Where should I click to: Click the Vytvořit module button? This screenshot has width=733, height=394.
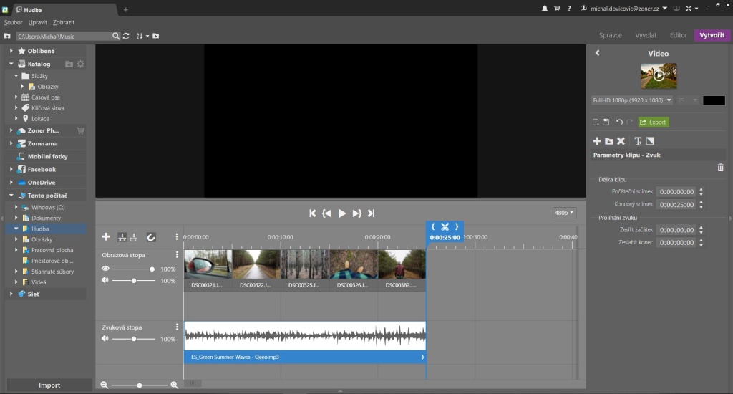click(x=712, y=35)
